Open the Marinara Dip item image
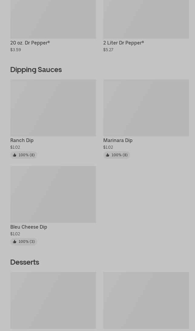 pos(146,108)
